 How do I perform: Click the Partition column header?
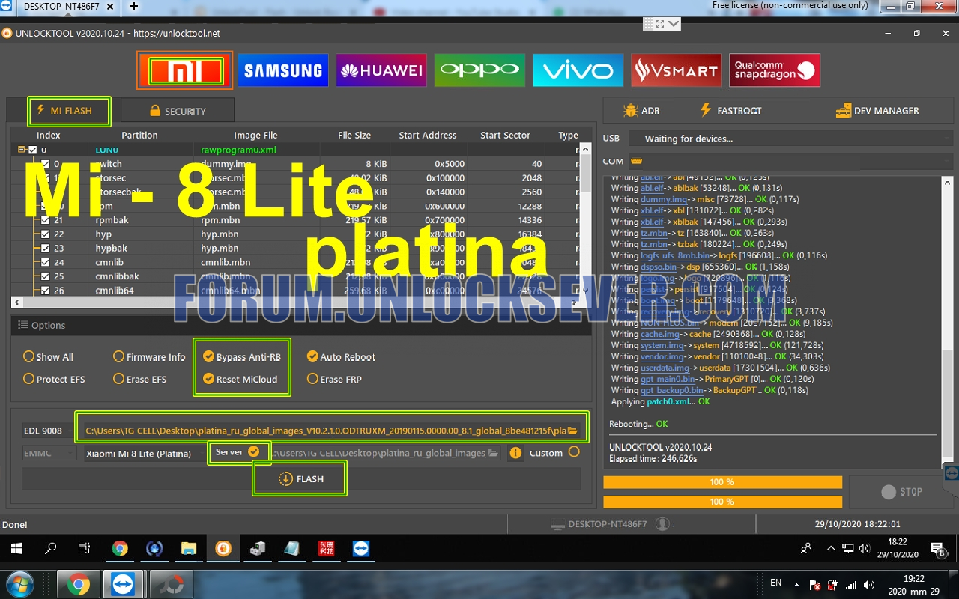click(139, 136)
